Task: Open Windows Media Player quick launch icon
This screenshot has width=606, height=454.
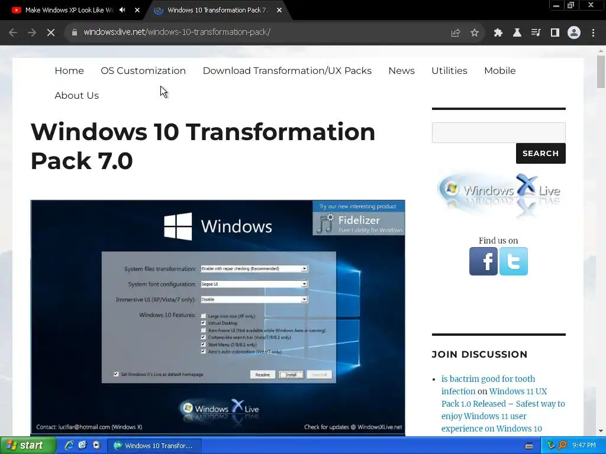Action: point(96,446)
